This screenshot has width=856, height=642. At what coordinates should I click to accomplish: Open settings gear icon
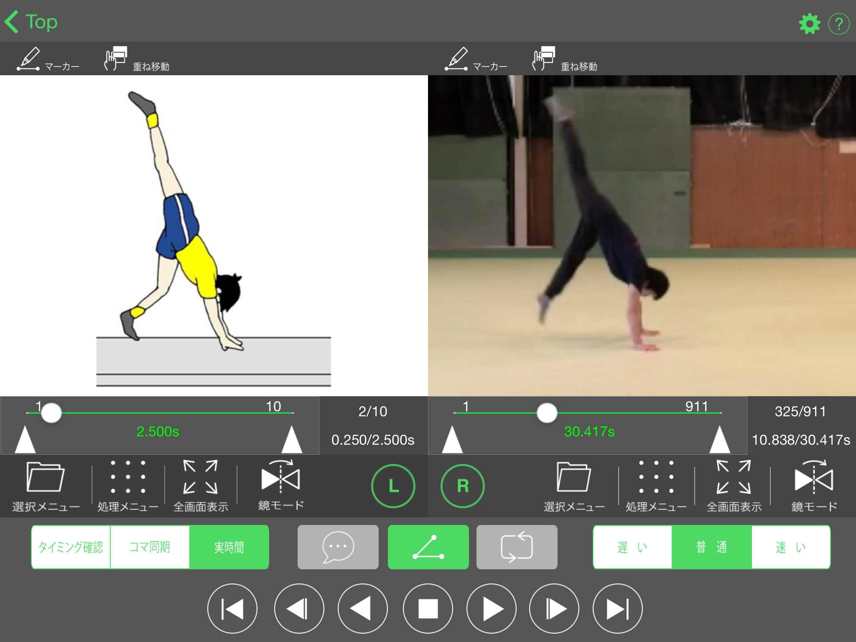tap(810, 24)
